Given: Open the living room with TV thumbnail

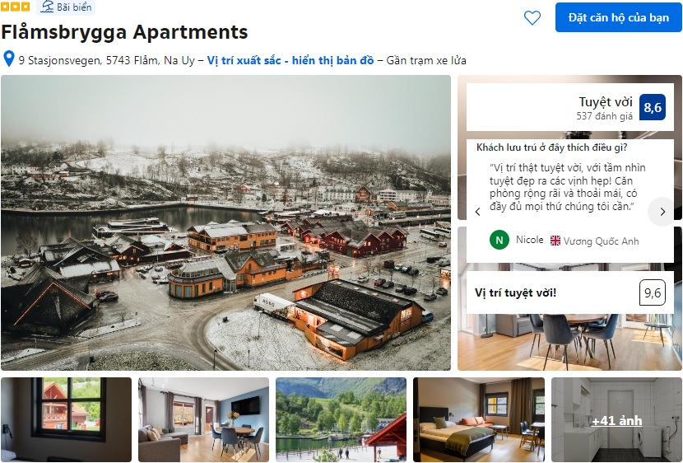Looking at the screenshot, I should point(203,419).
